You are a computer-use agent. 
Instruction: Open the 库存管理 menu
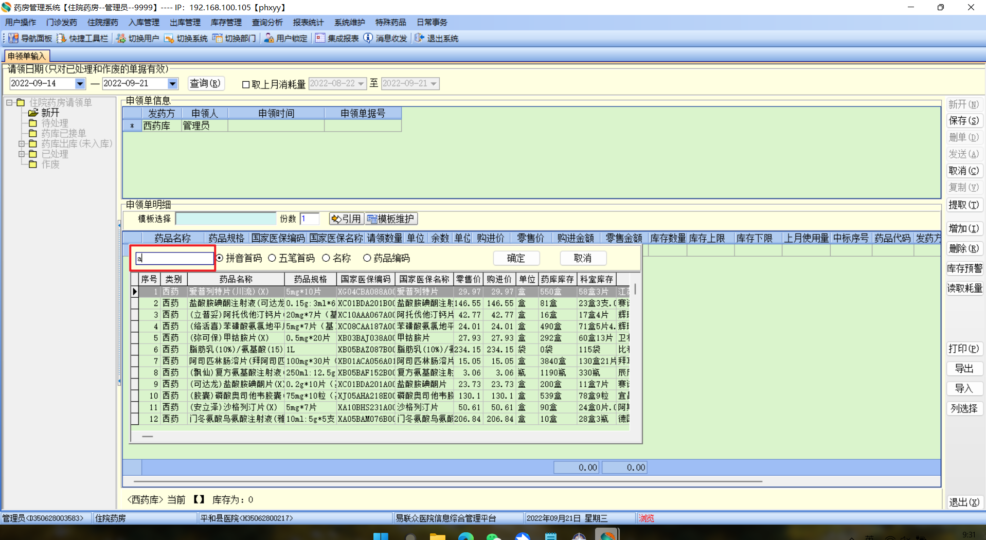click(226, 22)
